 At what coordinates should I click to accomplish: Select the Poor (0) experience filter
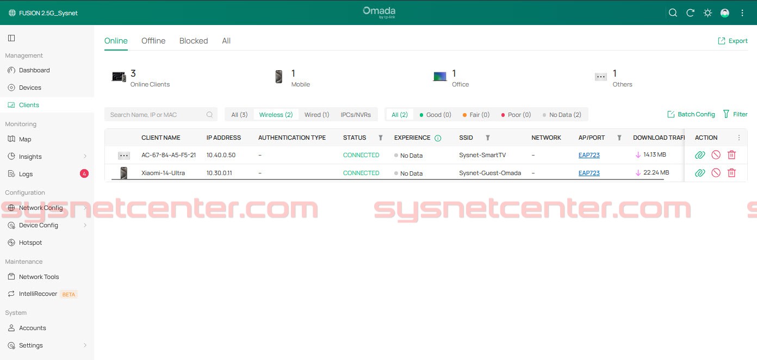pos(516,115)
